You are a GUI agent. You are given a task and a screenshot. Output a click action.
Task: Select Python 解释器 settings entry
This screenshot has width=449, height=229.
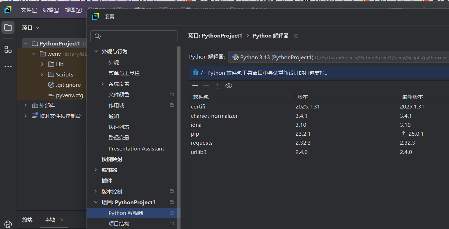tap(133, 213)
